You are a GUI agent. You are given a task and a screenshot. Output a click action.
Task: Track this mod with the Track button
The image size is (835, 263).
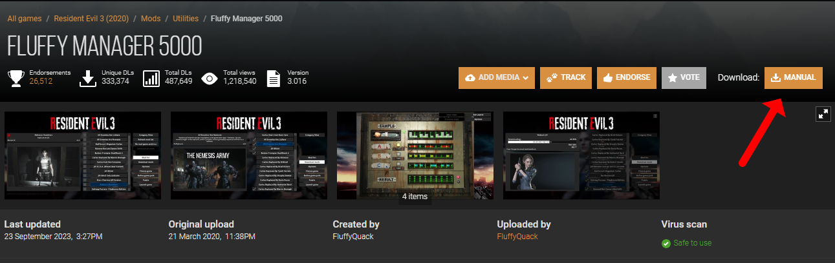pyautogui.click(x=566, y=77)
